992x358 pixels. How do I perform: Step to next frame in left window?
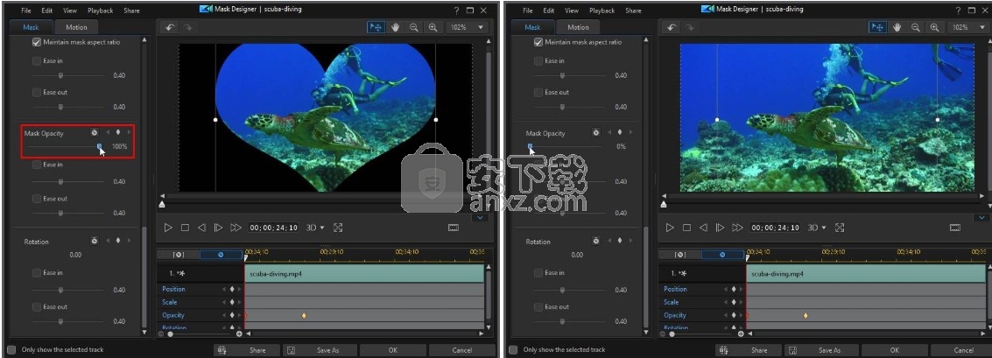tap(218, 228)
